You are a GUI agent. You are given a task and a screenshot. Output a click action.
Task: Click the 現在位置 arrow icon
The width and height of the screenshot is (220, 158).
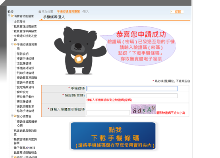point(40,12)
